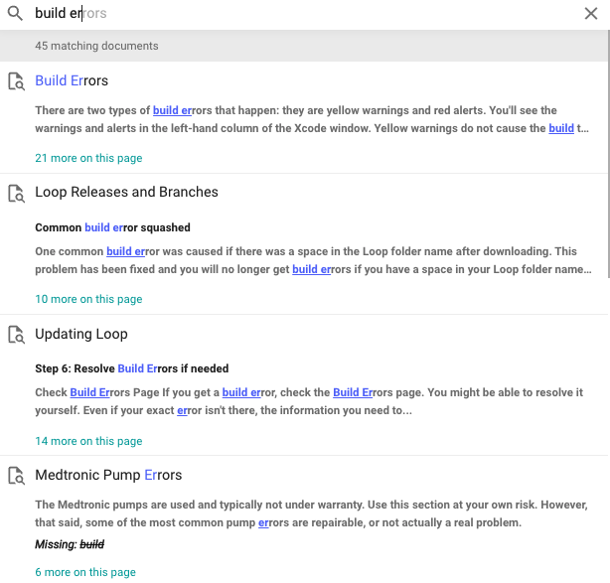Click the Medtronic pumps excerpt paragraph
This screenshot has width=610, height=583.
[311, 513]
